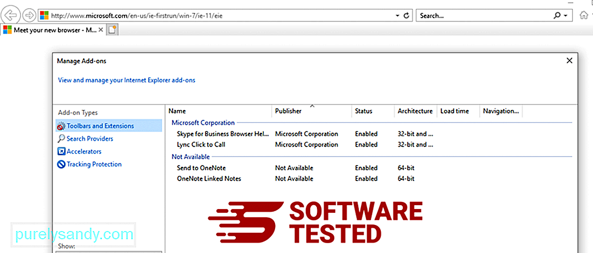Click the Not Available group header
Screen dimensions: 593x253
[191, 156]
